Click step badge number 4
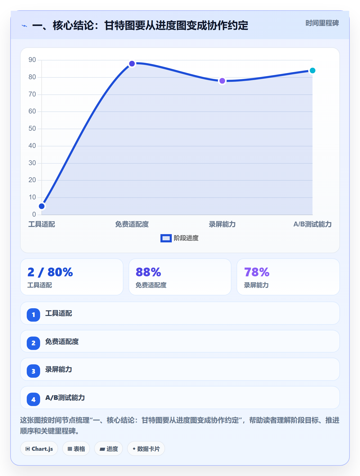The image size is (360, 476). 33,399
